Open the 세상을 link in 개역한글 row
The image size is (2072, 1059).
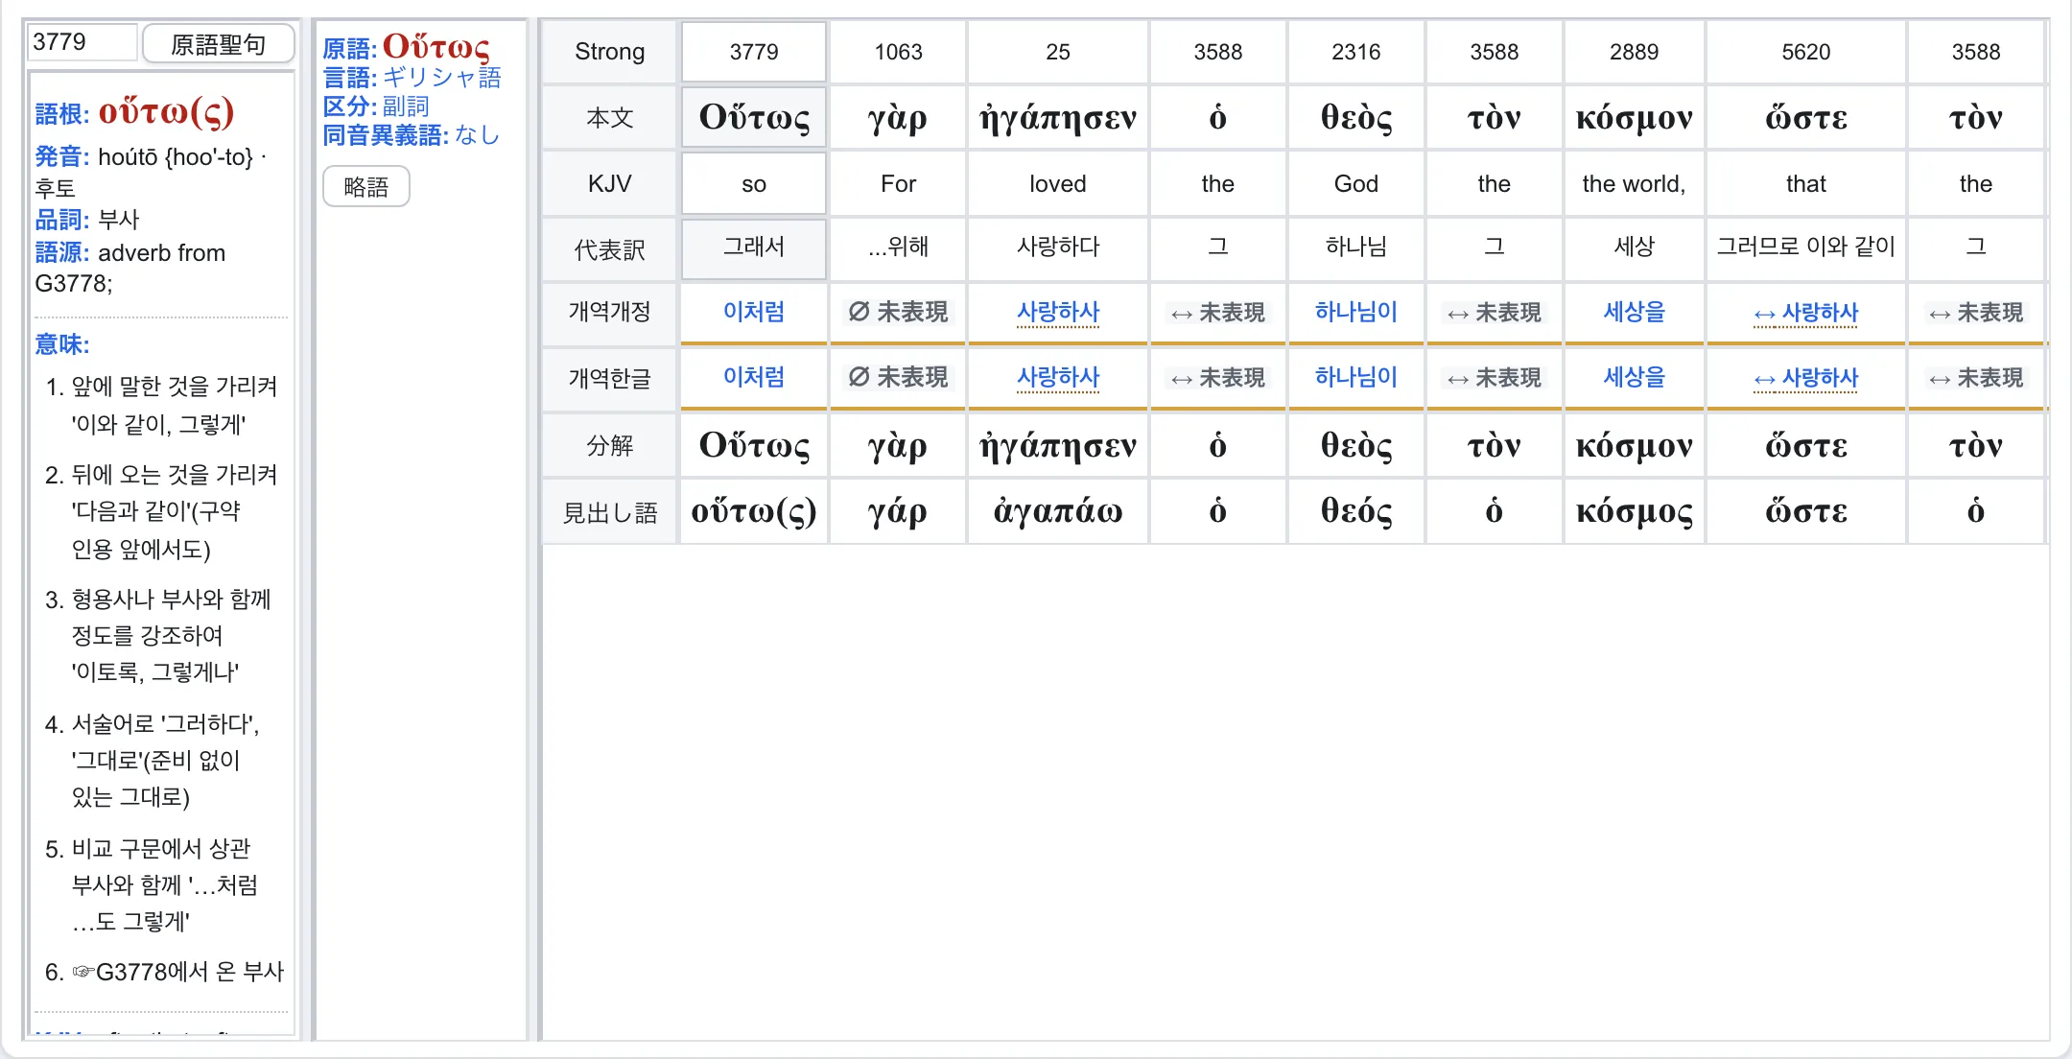(x=1635, y=377)
